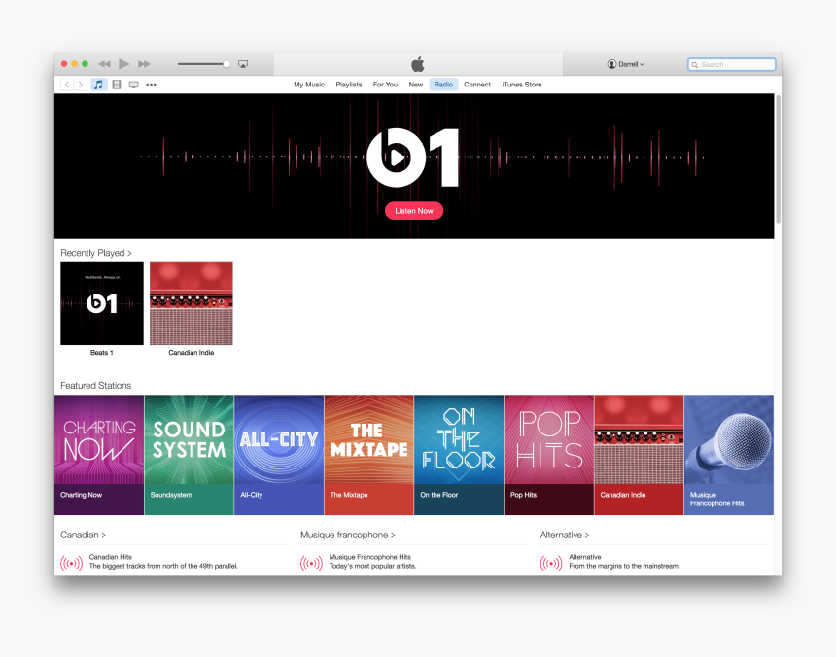This screenshot has width=836, height=657.
Task: Click the Listen Now button
Action: point(414,211)
